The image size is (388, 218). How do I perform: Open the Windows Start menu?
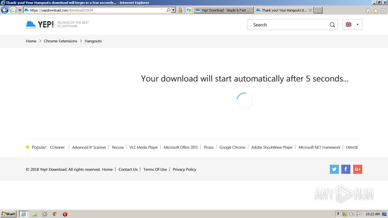tap(8, 214)
